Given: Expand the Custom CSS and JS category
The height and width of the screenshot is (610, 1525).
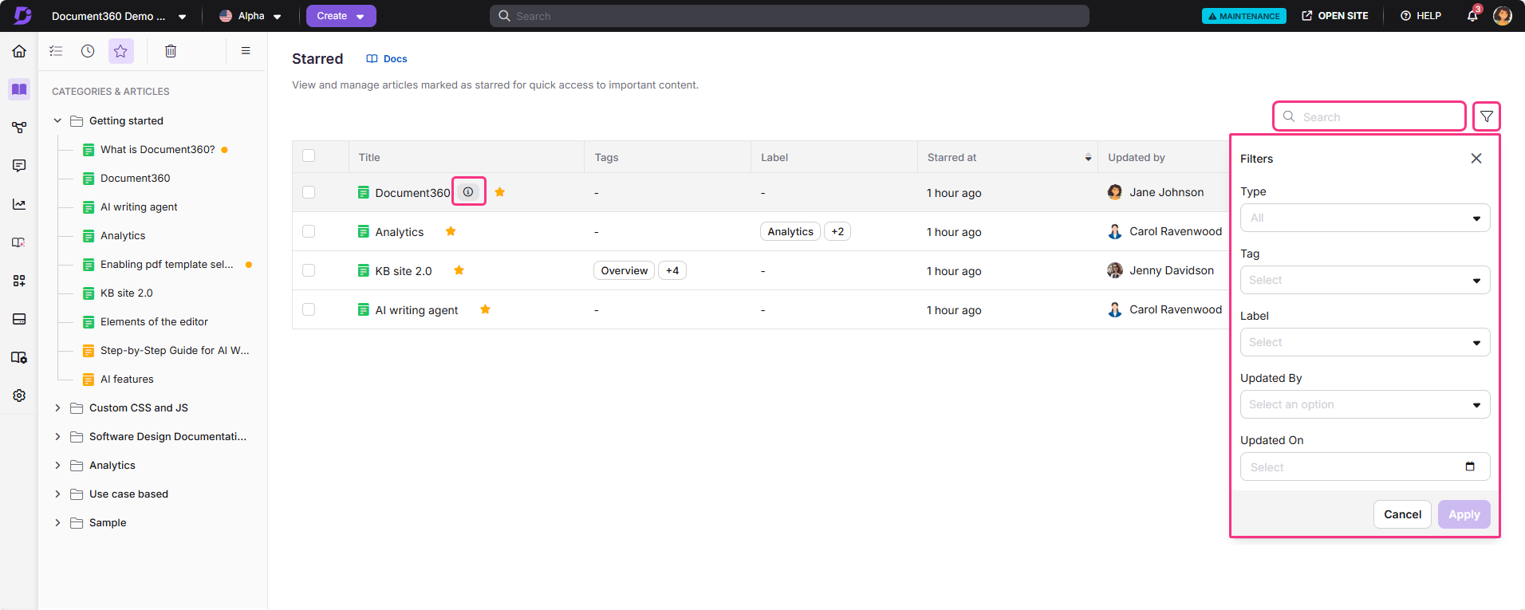Looking at the screenshot, I should coord(57,407).
